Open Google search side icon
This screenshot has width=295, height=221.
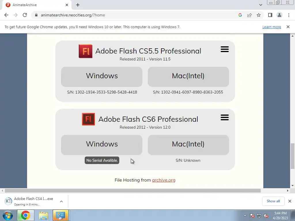point(240,15)
